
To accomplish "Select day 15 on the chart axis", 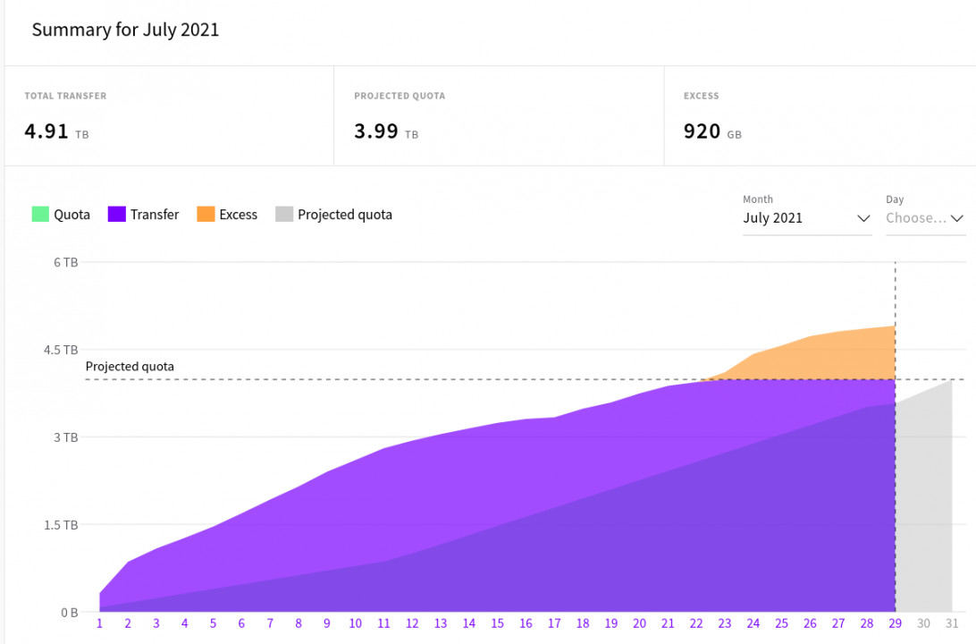I will [497, 623].
